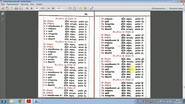Click the network signal tray icon
185x104 pixels.
167,101
